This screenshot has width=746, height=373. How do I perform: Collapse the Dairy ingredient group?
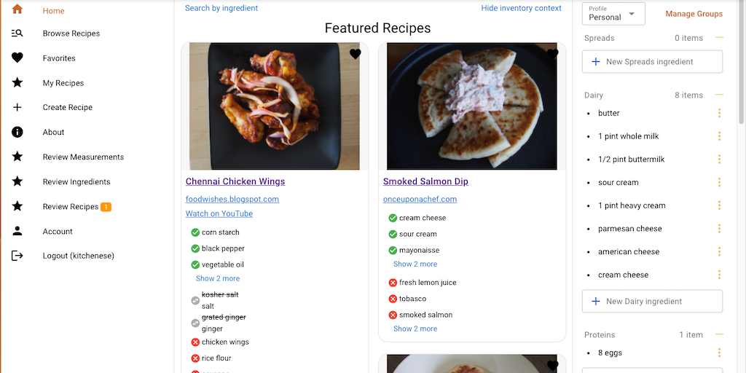(x=719, y=95)
